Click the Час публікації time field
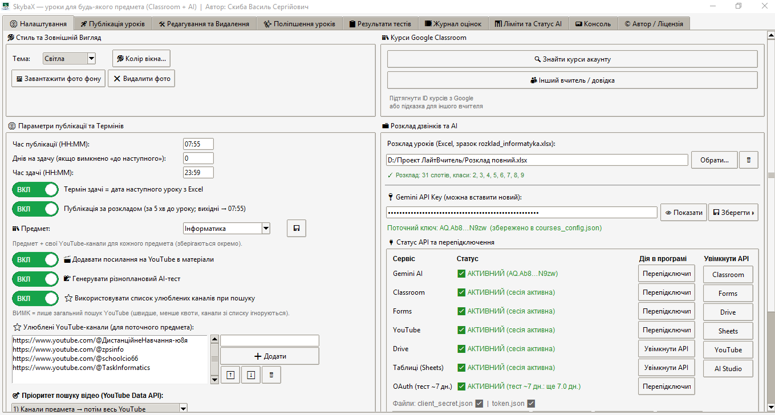The image size is (775, 415). tap(198, 144)
